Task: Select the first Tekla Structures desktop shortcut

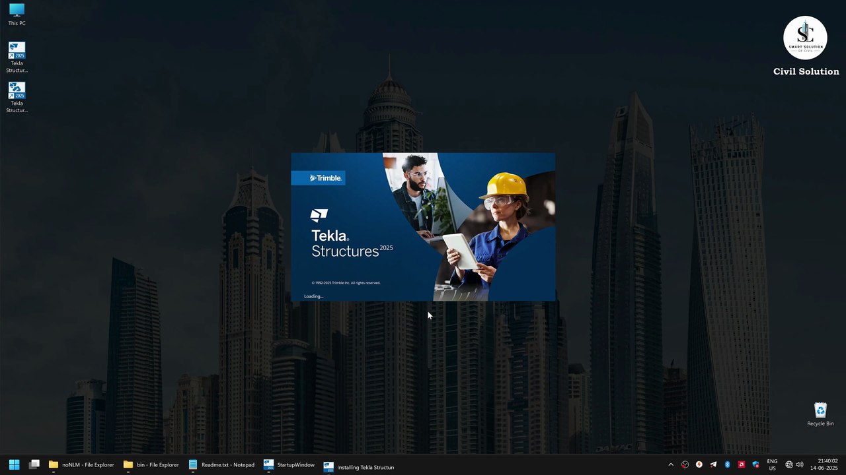Action: tap(17, 58)
